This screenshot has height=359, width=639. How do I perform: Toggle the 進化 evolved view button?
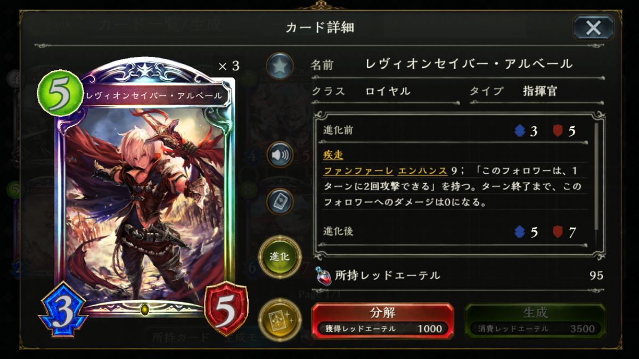point(280,256)
